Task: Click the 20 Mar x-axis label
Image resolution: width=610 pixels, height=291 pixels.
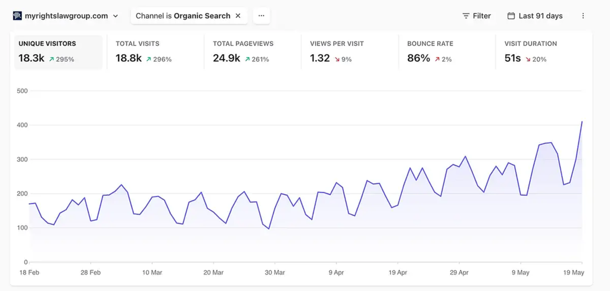Action: 214,273
